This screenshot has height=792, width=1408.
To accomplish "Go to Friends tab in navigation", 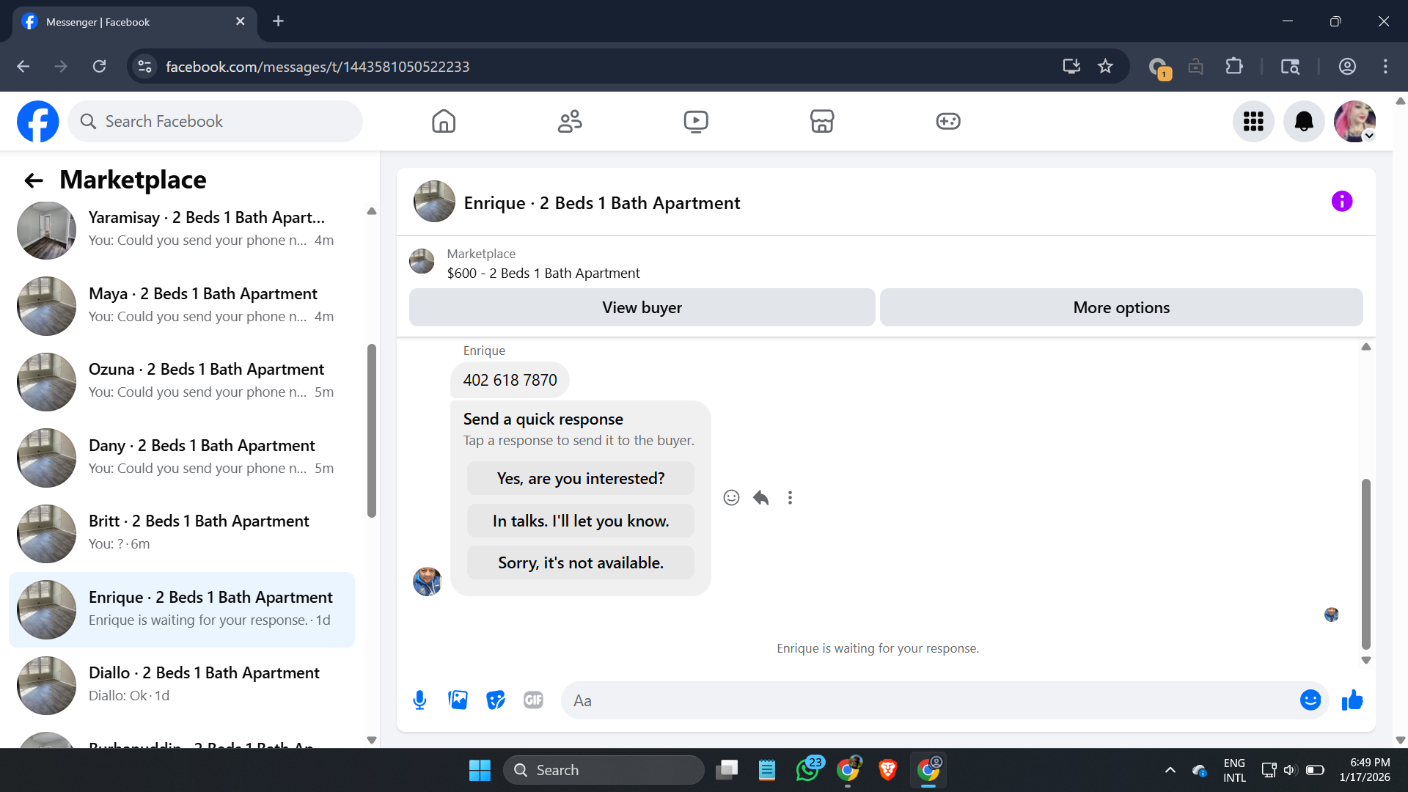I will [570, 121].
